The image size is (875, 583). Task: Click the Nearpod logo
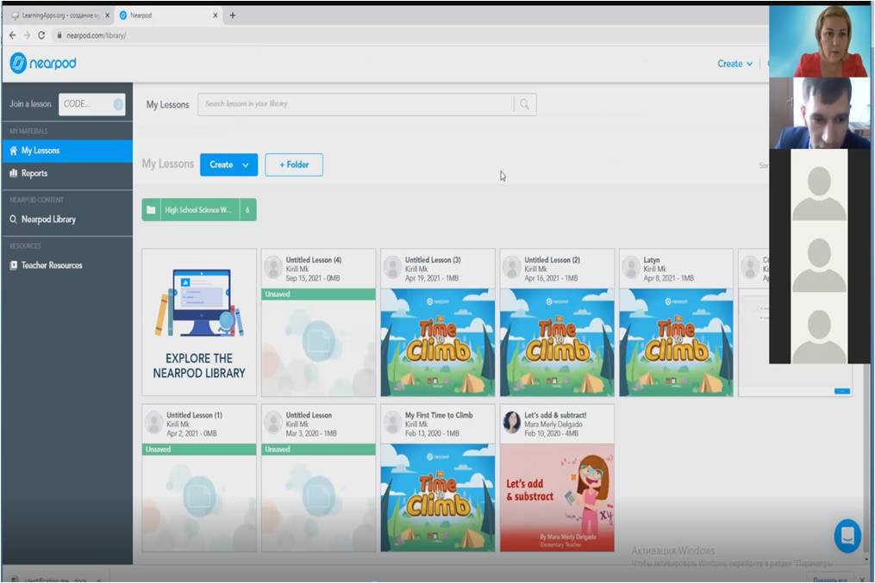43,63
